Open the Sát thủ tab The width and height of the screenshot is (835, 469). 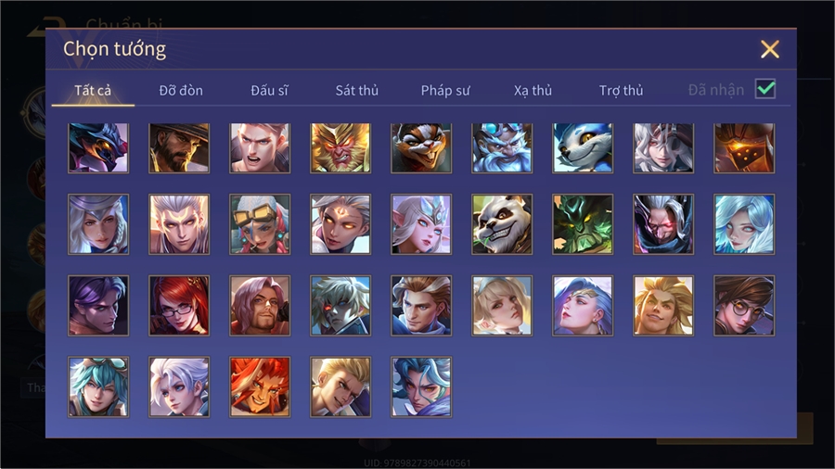coord(357,91)
